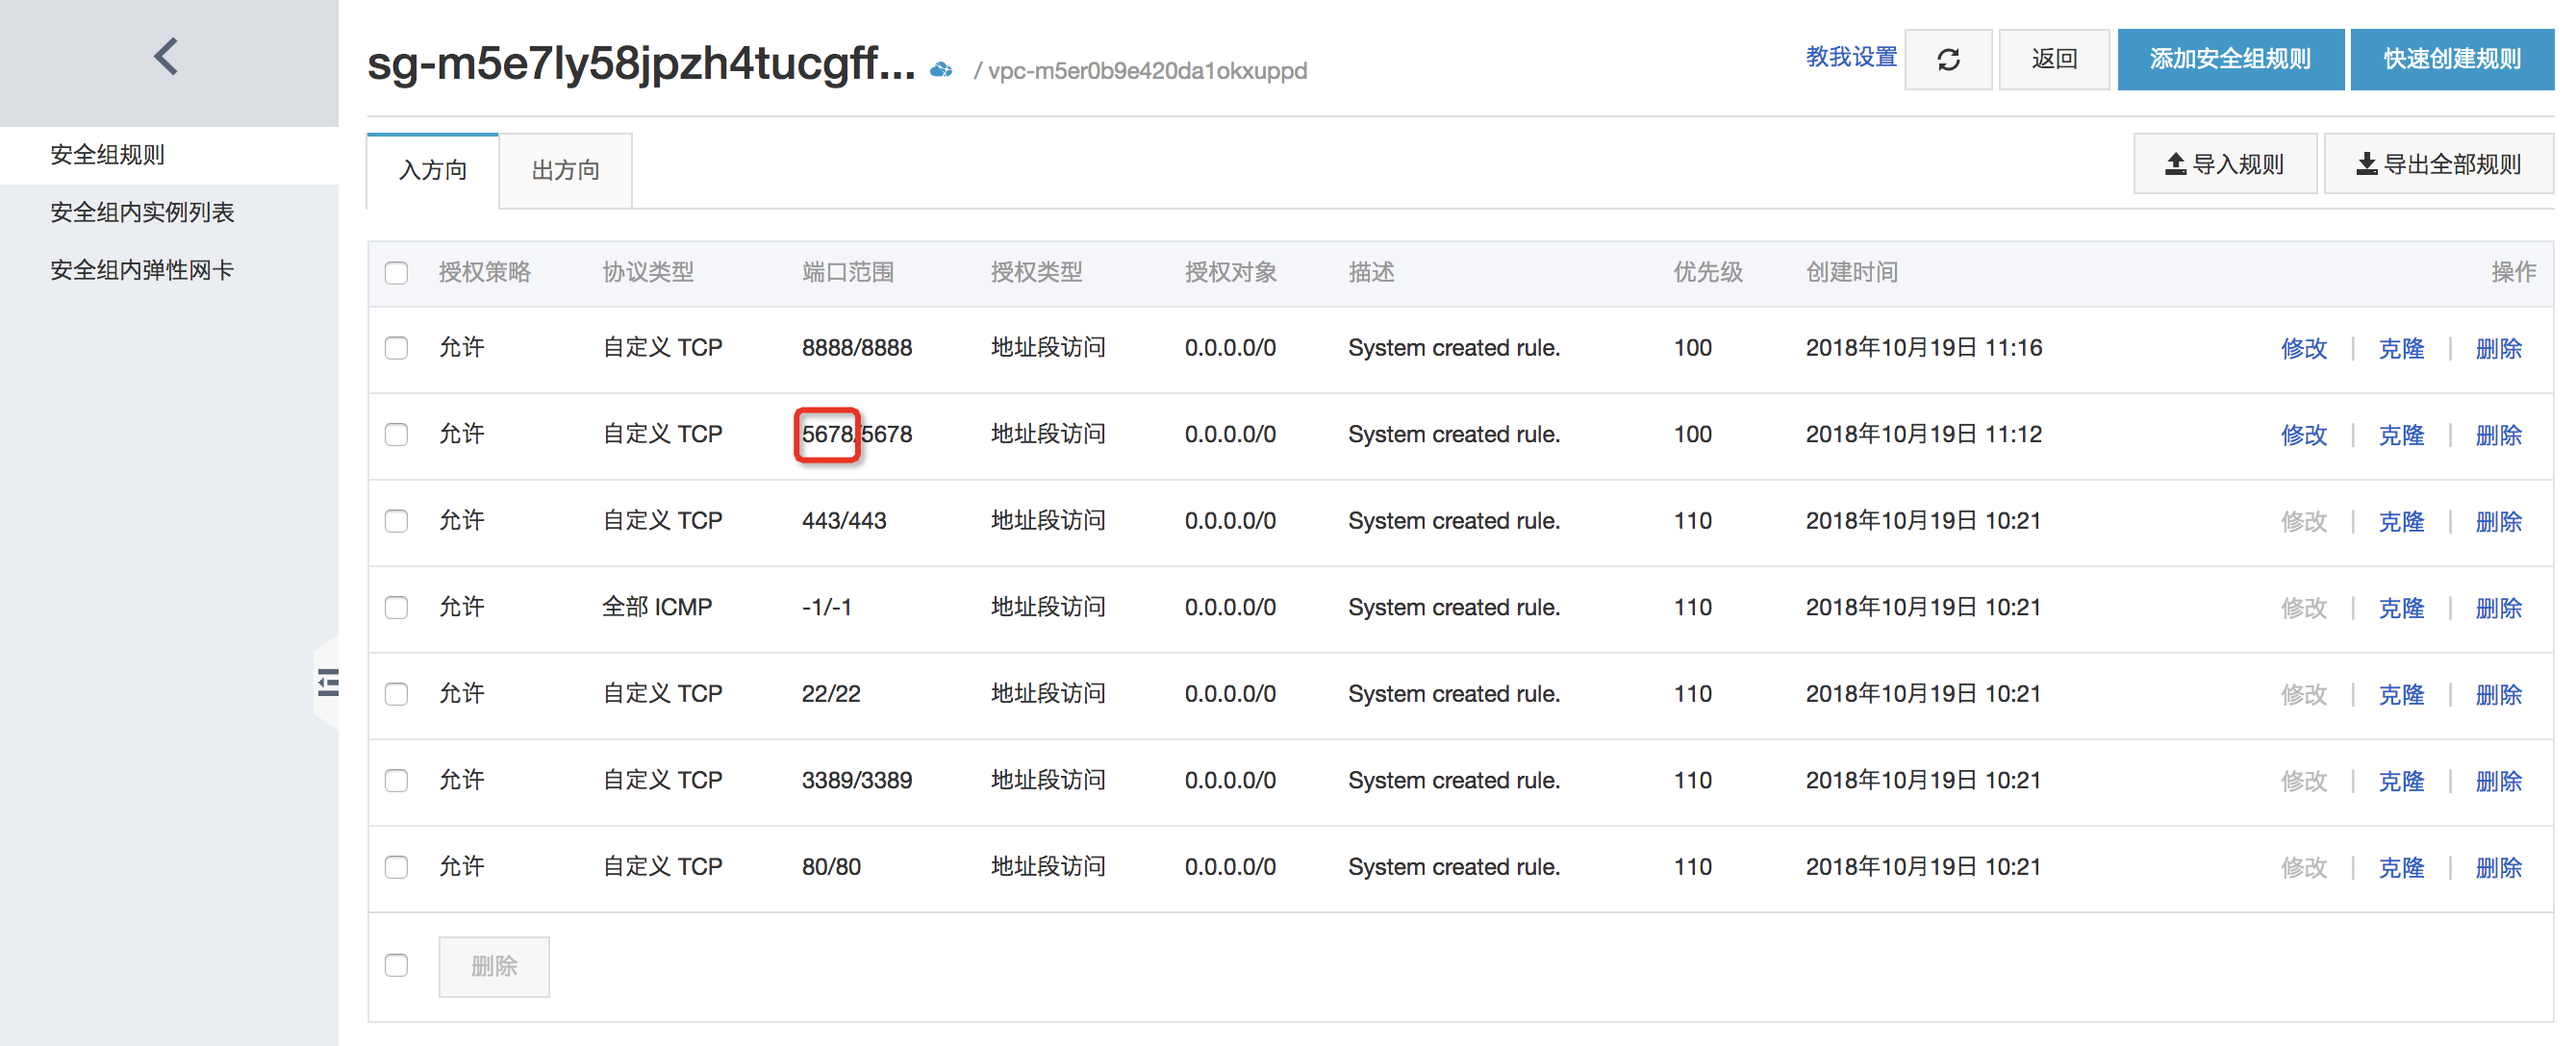Image resolution: width=2576 pixels, height=1046 pixels.
Task: Click 删除 for the 443/443 rule
Action: tap(2498, 520)
